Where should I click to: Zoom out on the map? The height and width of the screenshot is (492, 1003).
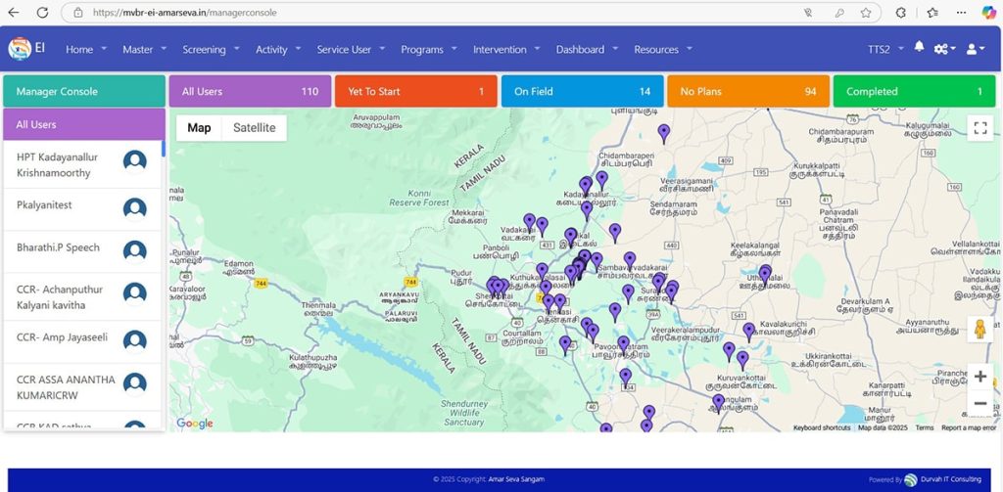[x=979, y=403]
